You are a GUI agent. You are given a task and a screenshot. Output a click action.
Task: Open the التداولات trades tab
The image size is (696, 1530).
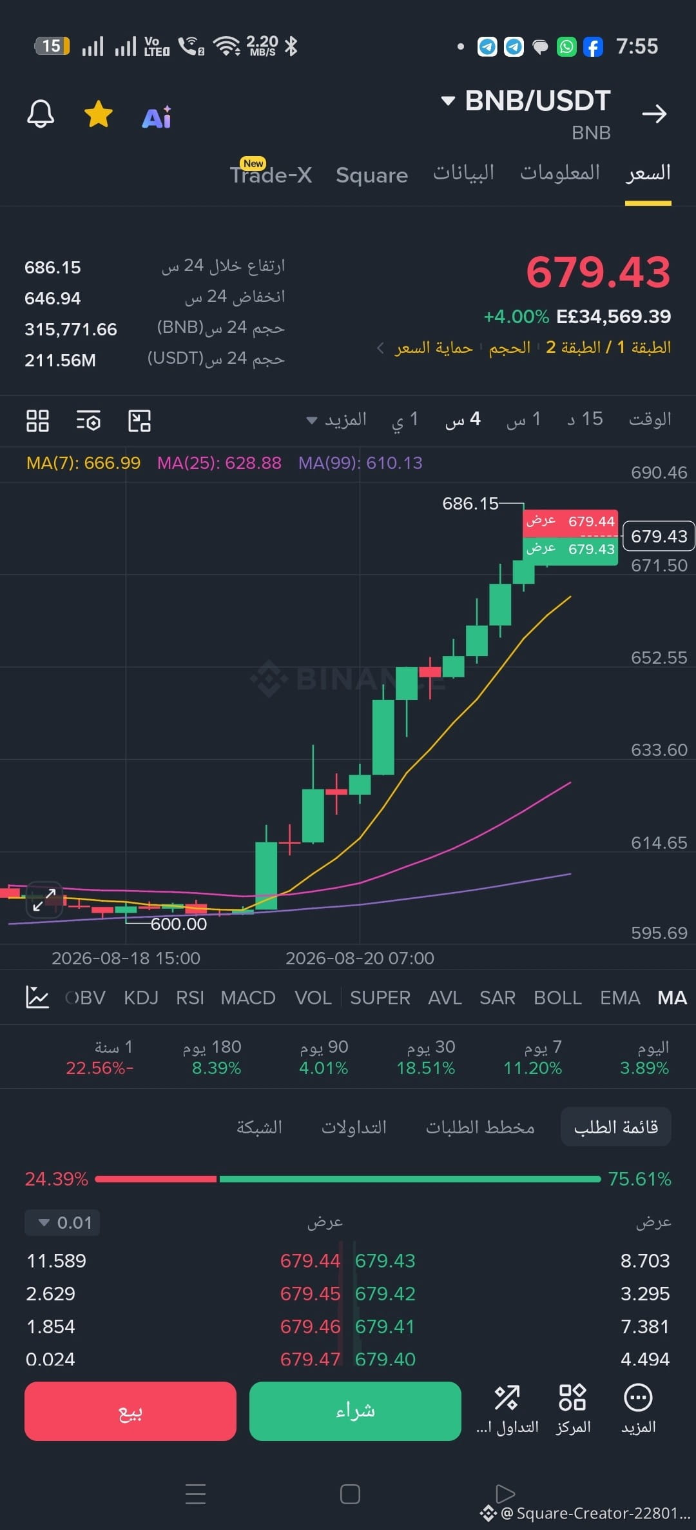coord(354,1127)
